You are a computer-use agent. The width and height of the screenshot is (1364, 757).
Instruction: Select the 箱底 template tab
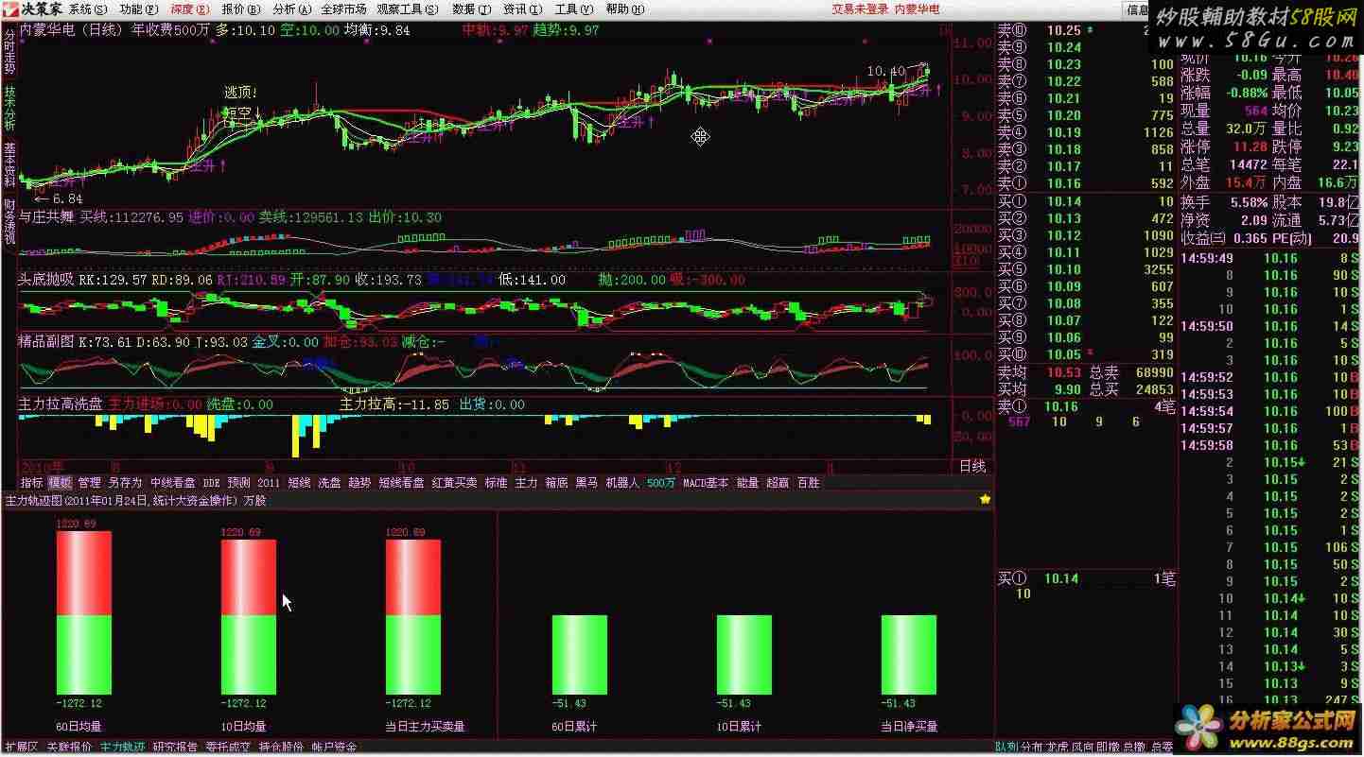pyautogui.click(x=556, y=483)
